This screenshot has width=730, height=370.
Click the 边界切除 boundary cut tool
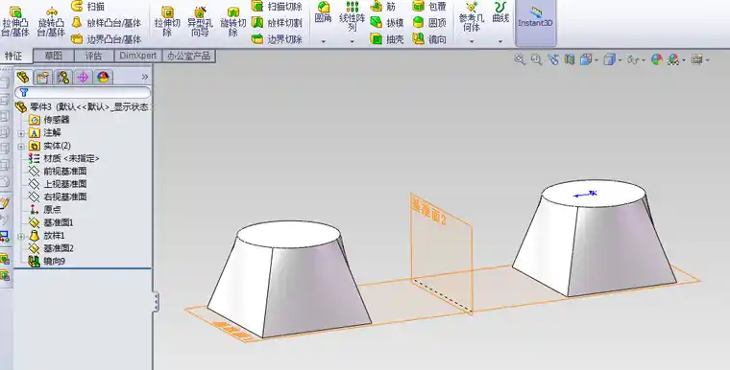pyautogui.click(x=277, y=39)
